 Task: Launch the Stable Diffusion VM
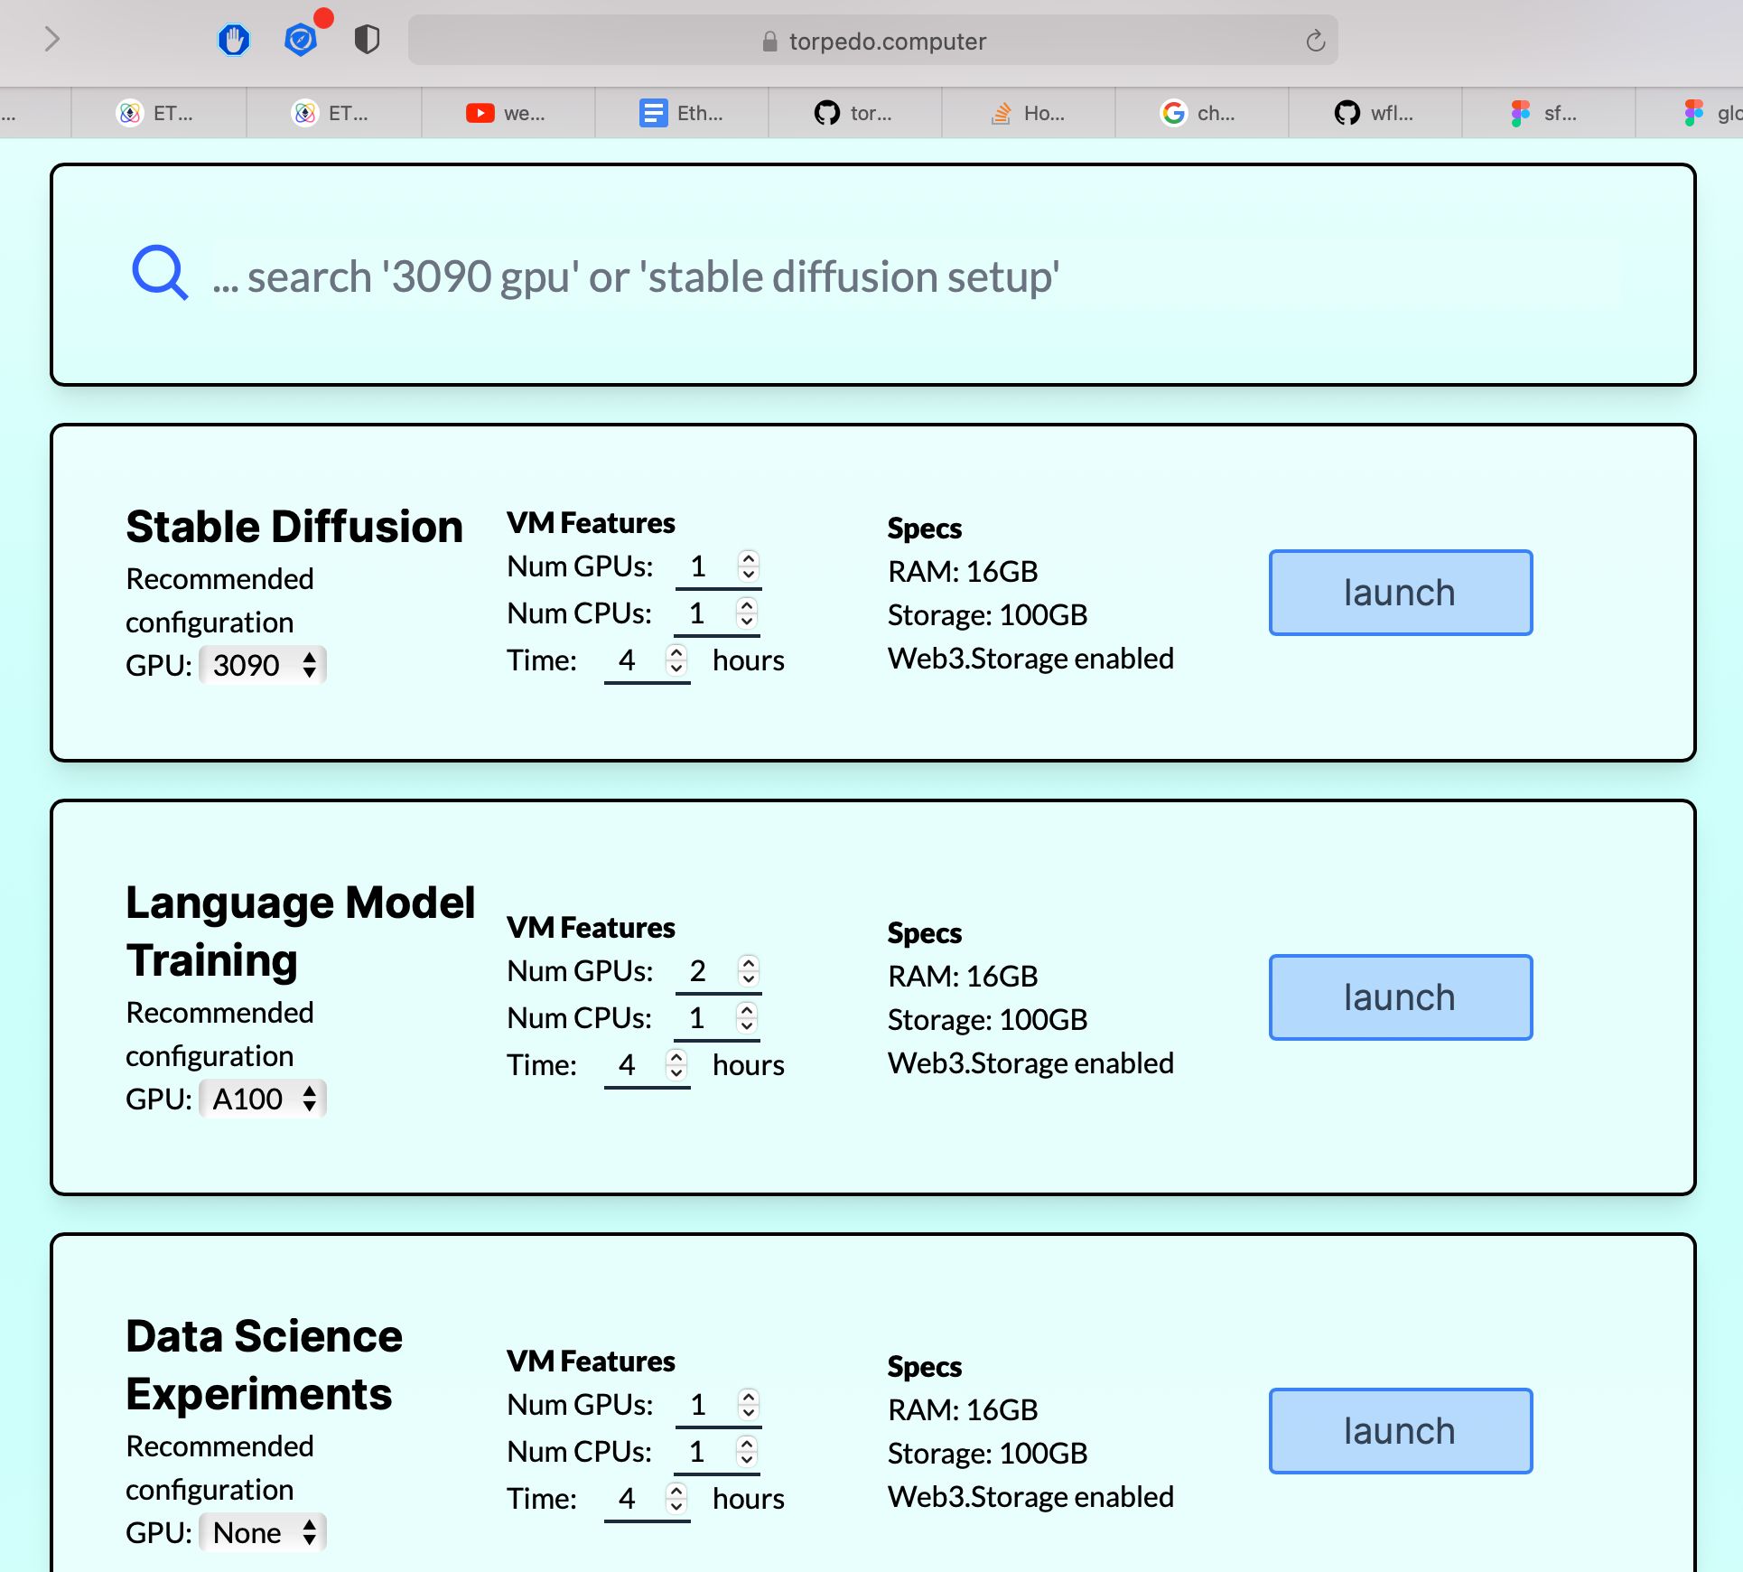[1400, 593]
